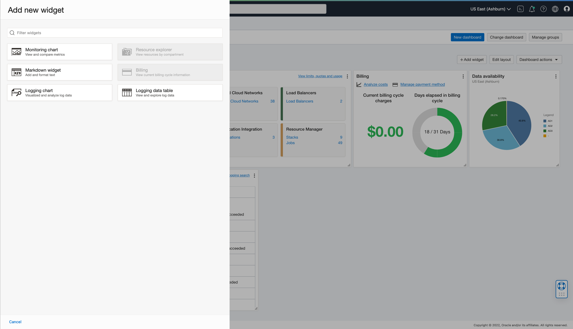Select the Monitoring chart widget icon
Screen dimensions: 573x329
[16, 52]
